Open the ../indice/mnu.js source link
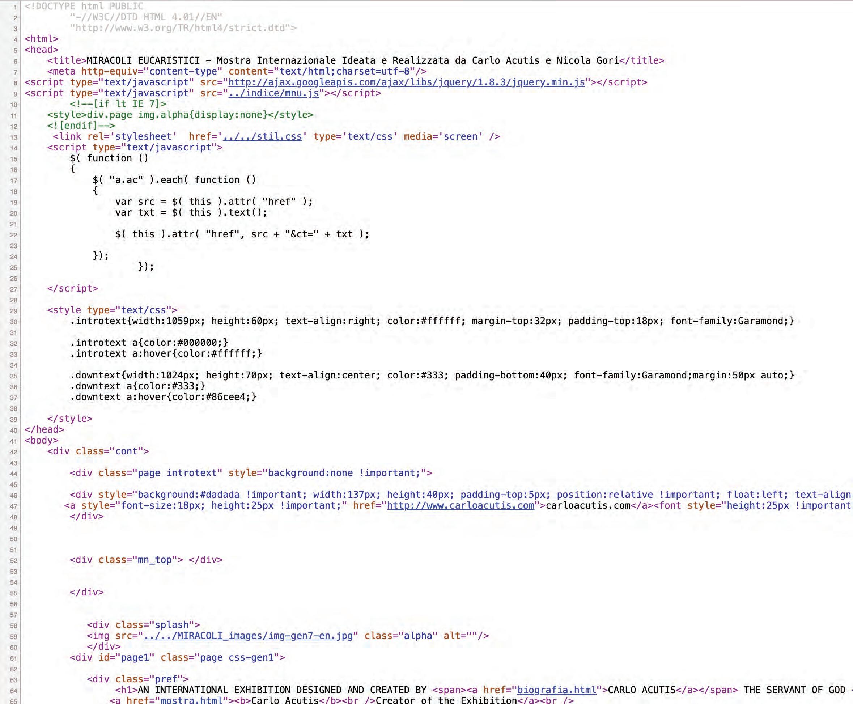The image size is (853, 704). pos(273,93)
